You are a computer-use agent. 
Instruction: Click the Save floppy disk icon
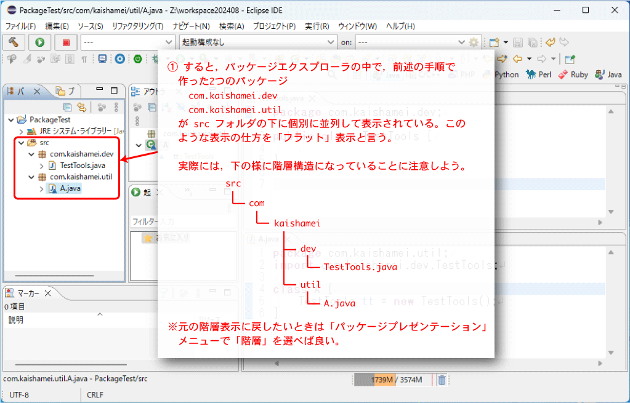click(x=518, y=42)
